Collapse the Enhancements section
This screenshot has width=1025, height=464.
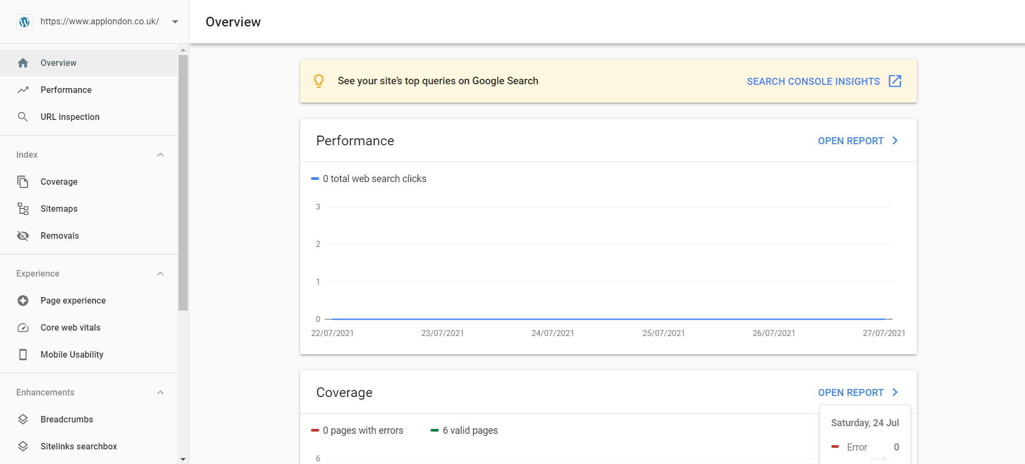160,392
